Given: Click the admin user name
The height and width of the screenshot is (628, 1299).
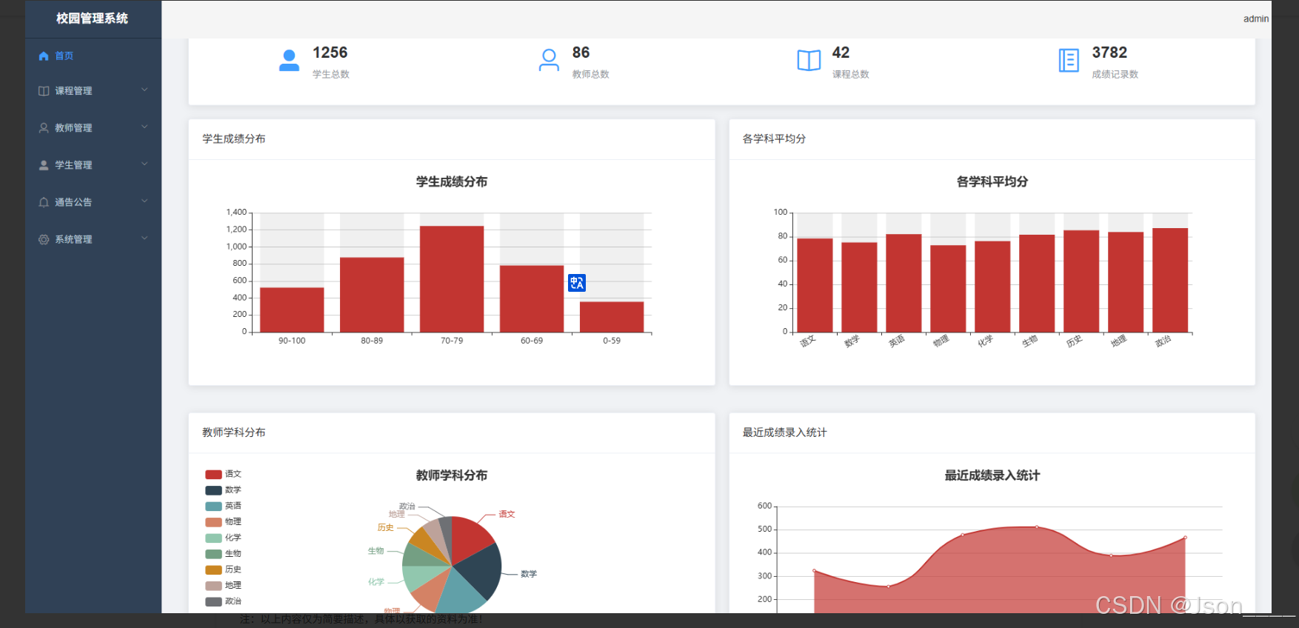Looking at the screenshot, I should tap(1255, 19).
